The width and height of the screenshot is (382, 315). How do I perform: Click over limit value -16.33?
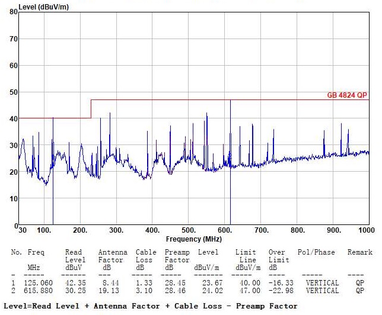(x=281, y=283)
